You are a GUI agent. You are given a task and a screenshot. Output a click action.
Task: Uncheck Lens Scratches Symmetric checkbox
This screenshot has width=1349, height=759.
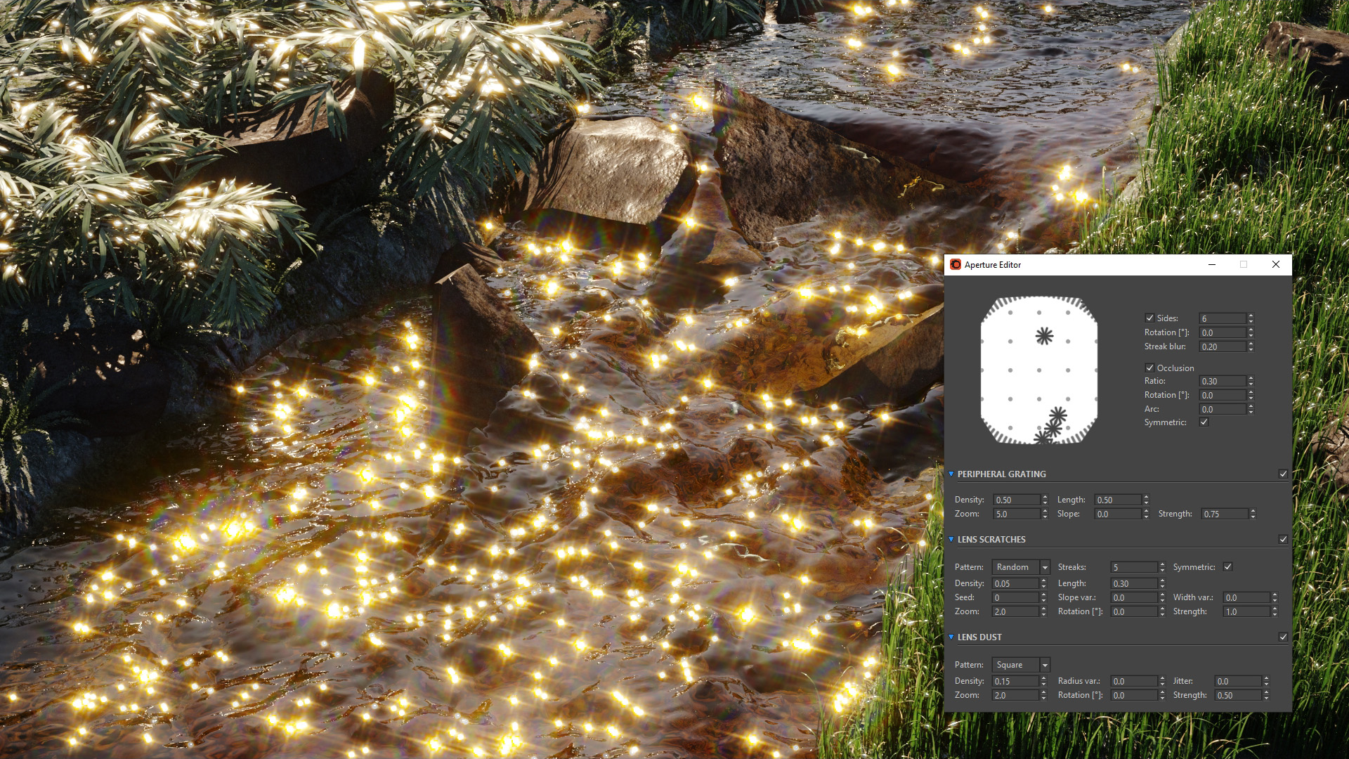(1227, 567)
